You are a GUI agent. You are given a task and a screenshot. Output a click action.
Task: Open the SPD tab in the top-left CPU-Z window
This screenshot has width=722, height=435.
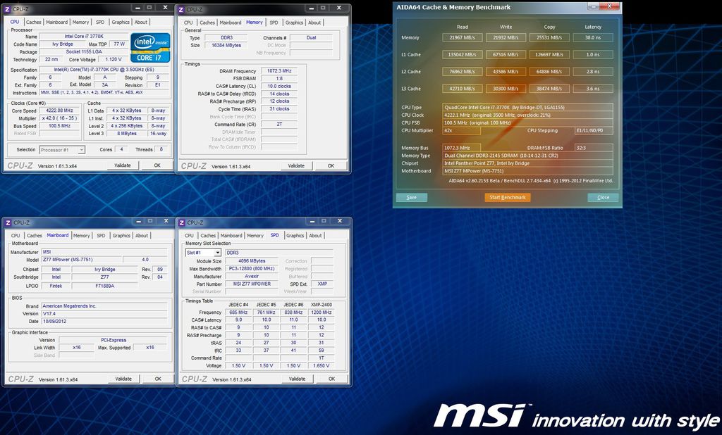pyautogui.click(x=100, y=22)
